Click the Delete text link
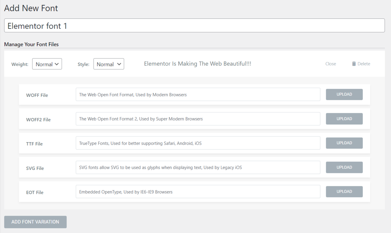Screen dimensions: 391x233 click(x=364, y=64)
